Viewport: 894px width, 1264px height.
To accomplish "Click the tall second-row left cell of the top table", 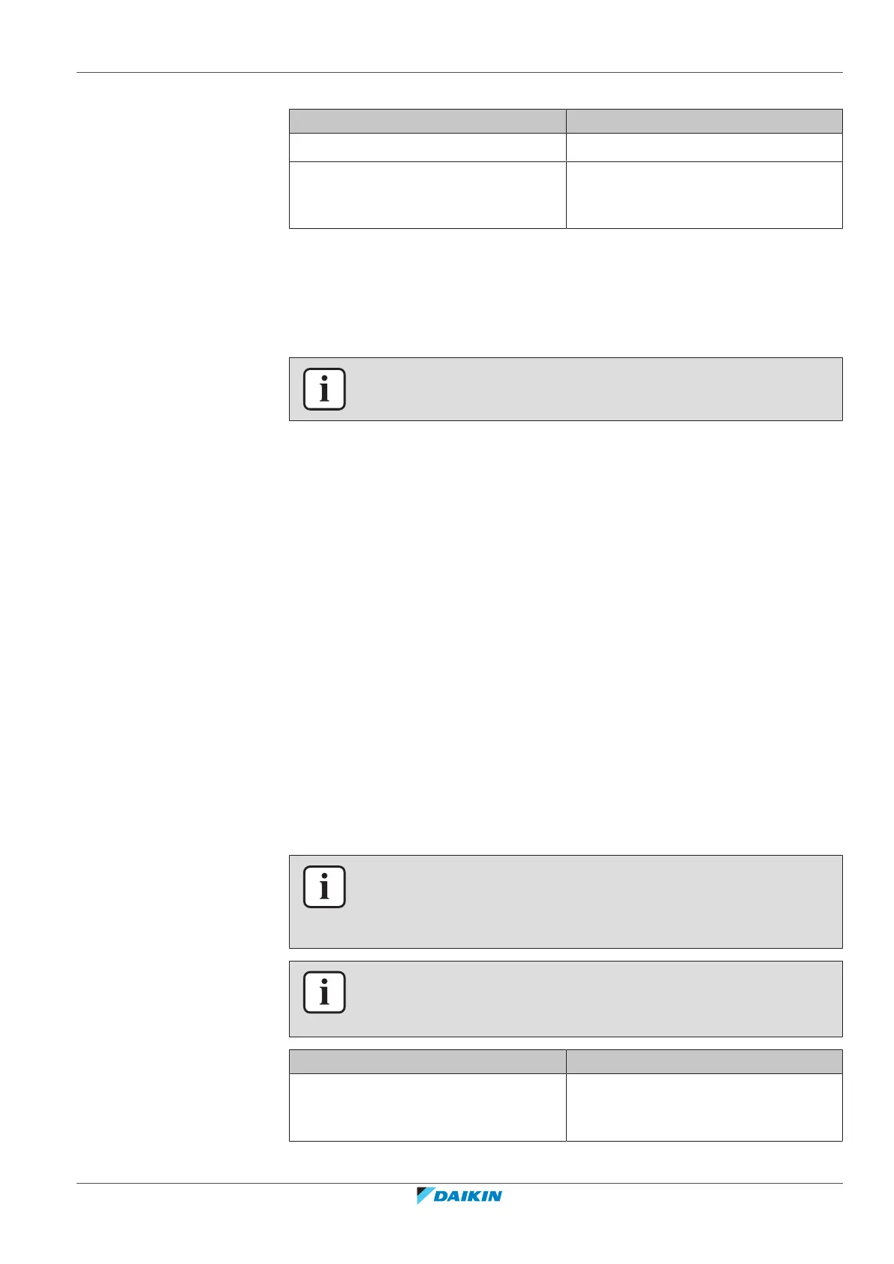I will coord(427,194).
